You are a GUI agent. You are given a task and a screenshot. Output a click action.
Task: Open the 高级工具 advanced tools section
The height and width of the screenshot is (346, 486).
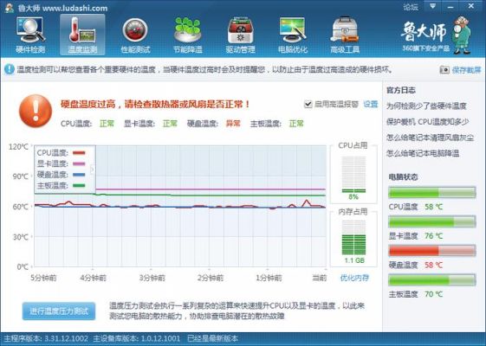(345, 35)
